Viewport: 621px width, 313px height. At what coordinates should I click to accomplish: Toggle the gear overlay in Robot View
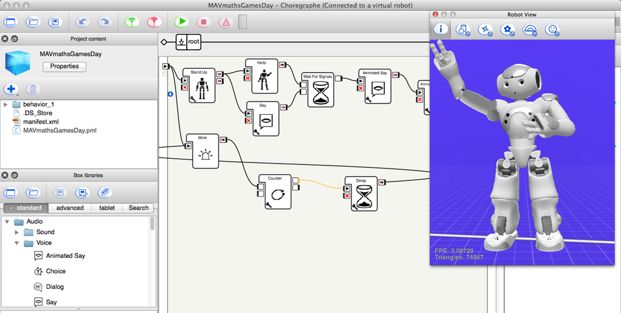coord(507,29)
